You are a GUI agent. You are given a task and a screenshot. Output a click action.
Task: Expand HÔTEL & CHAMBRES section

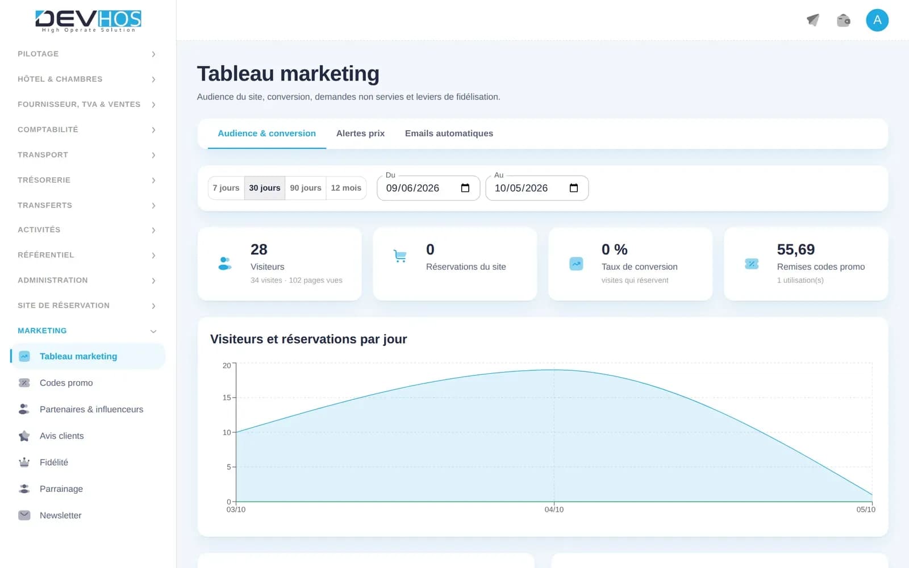pos(86,79)
